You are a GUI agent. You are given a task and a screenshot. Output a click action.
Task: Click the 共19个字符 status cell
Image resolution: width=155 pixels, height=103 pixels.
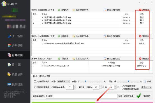coord(142,66)
